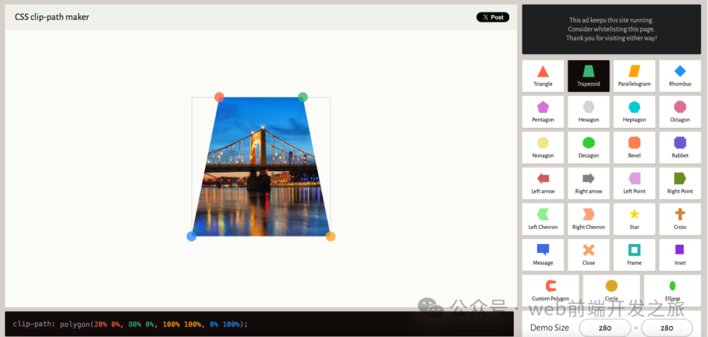This screenshot has width=708, height=337.
Task: Select the Pentagon shape
Action: pos(543,111)
